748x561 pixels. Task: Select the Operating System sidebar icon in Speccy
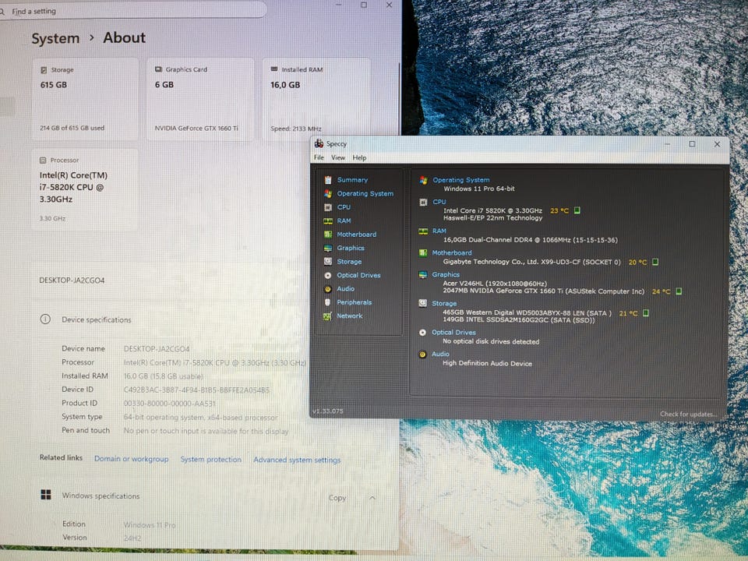pos(328,194)
